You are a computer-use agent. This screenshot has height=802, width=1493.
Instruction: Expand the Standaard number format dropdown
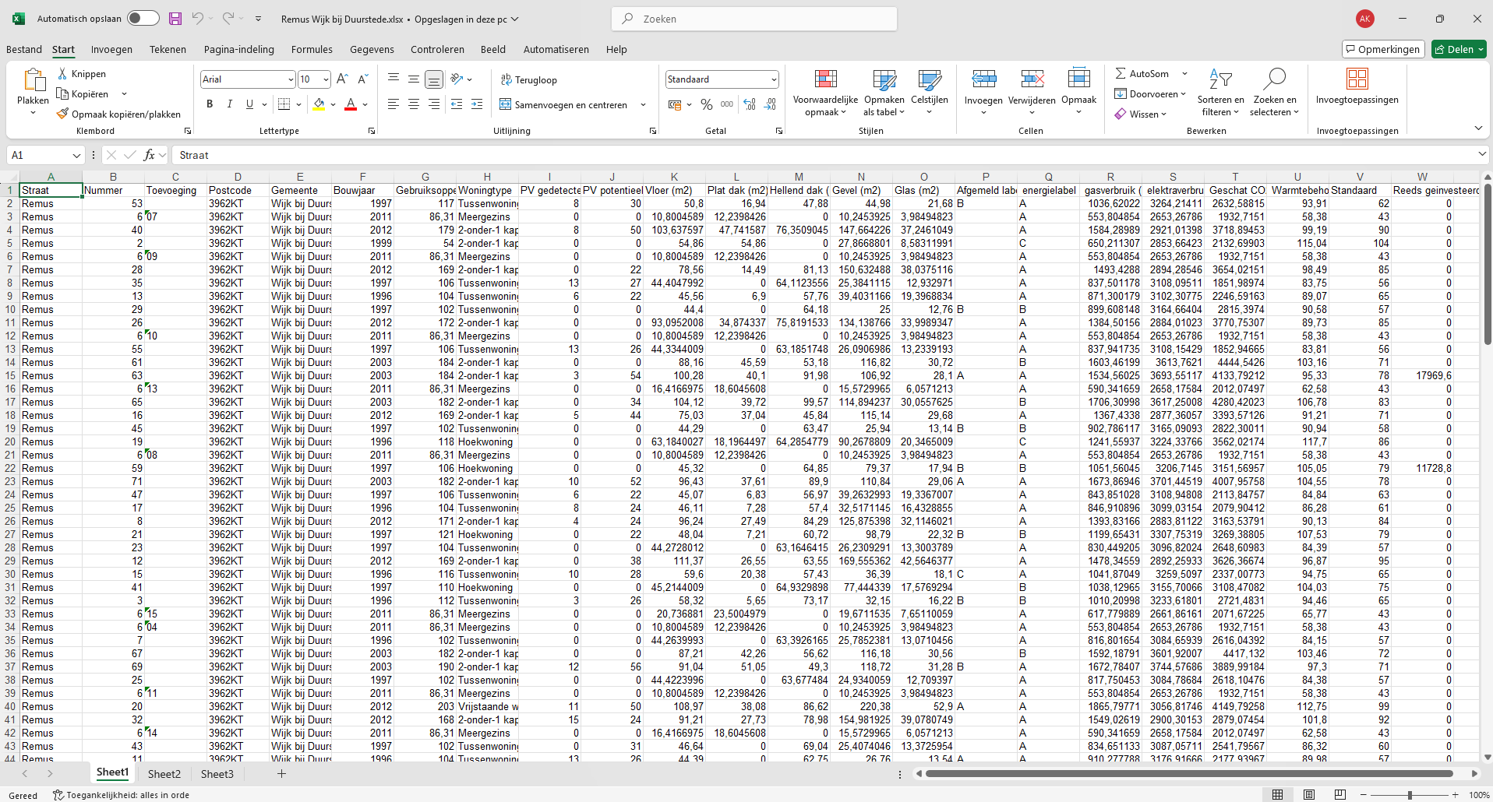773,79
